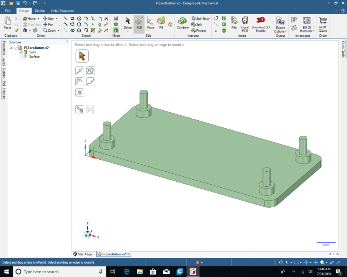This screenshot has height=277, width=347.
Task: Open the Export Options dropdown
Action: pyautogui.click(x=280, y=25)
